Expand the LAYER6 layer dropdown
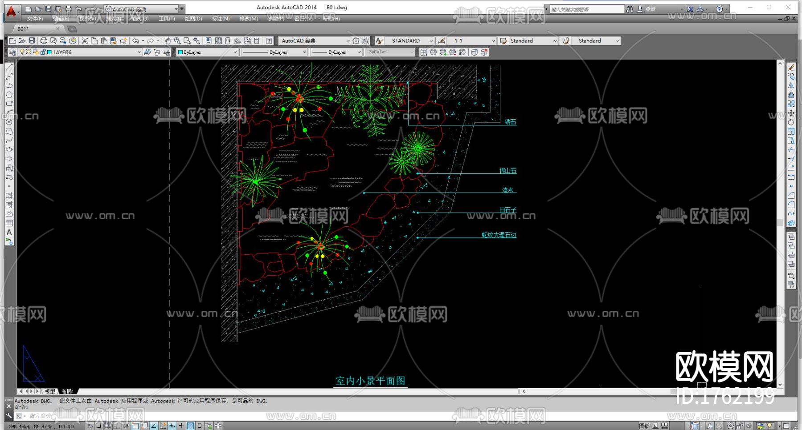Viewport: 802px width, 430px height. coord(139,52)
